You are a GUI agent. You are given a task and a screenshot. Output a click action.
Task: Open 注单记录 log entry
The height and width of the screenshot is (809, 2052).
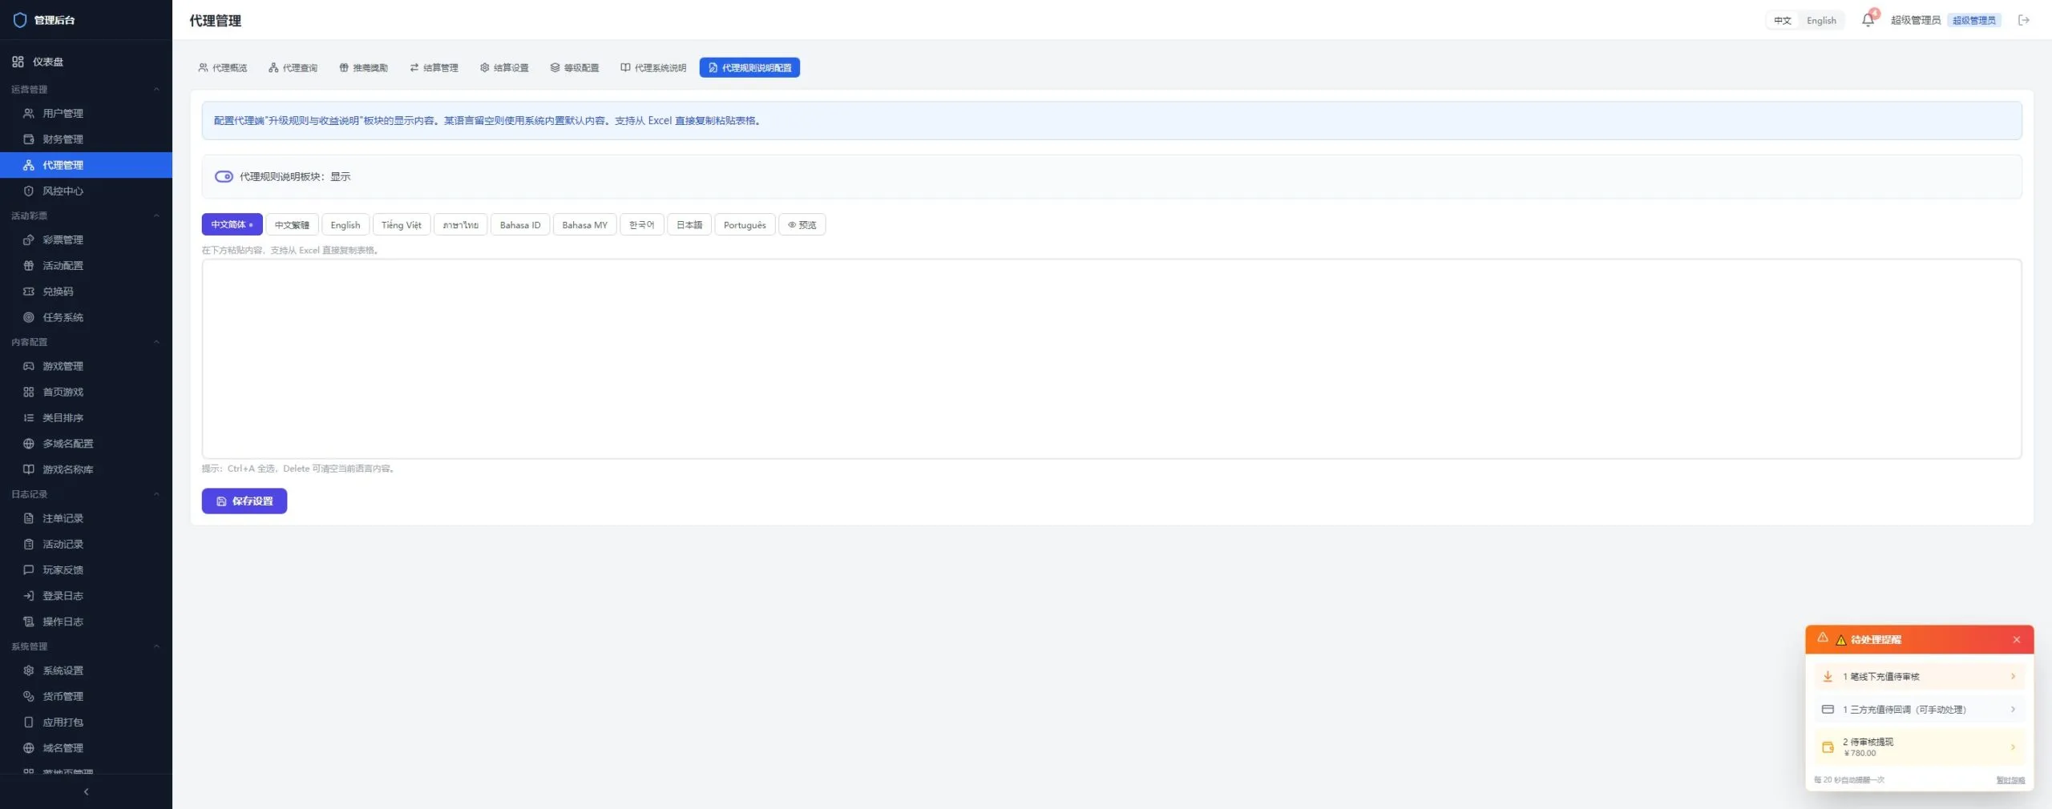[86, 518]
